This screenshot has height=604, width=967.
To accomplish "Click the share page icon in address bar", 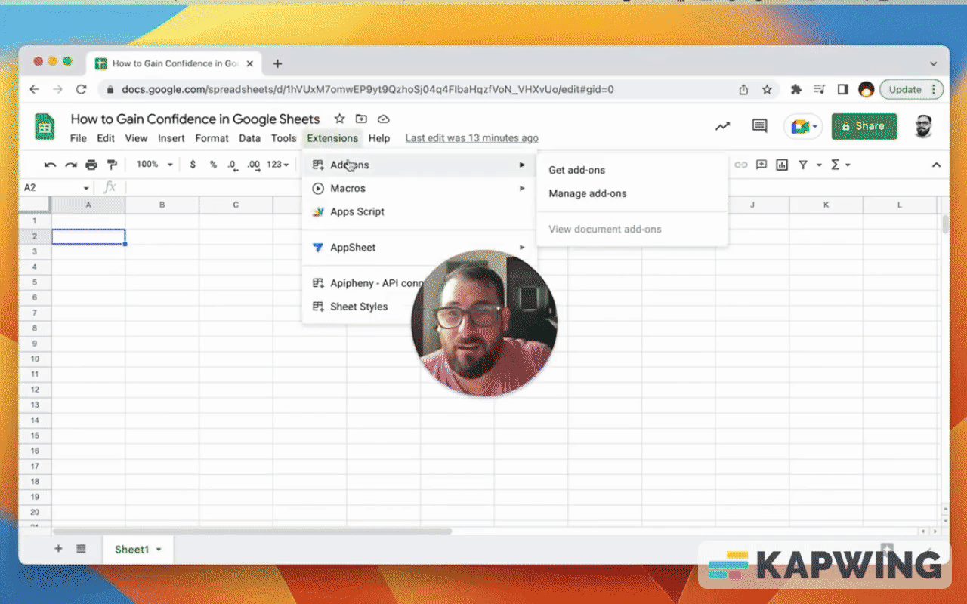I will click(x=743, y=89).
